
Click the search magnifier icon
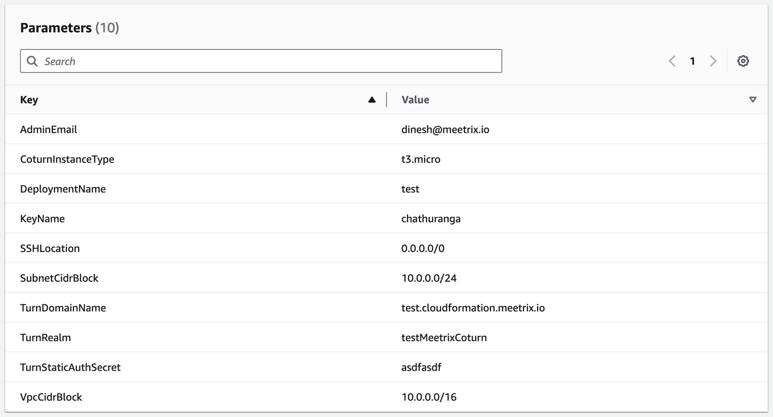(32, 61)
